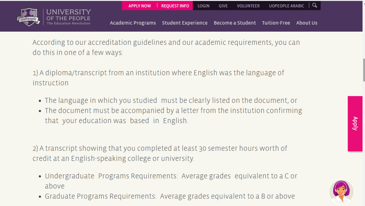Choose the Tuition-Free menu item
The image size is (365, 206).
tap(276, 23)
